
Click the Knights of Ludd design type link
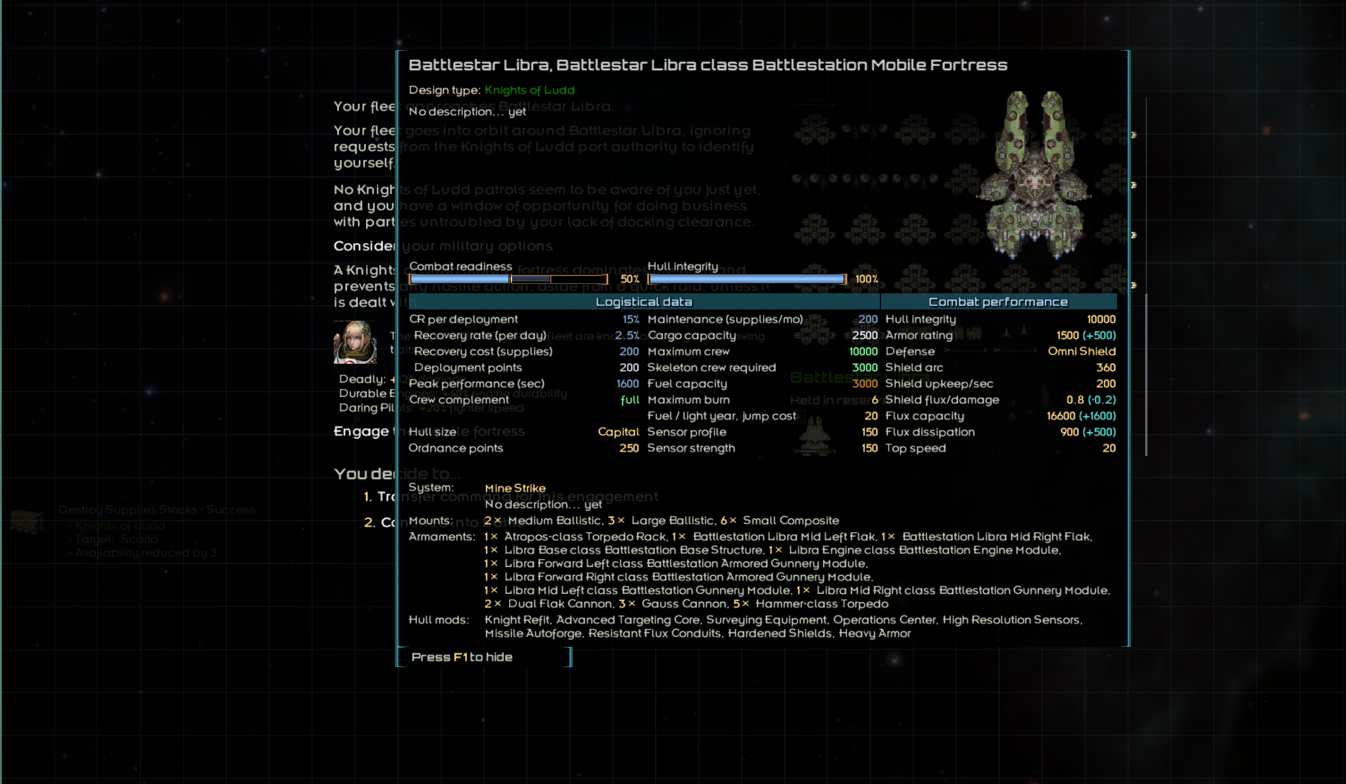click(x=529, y=90)
